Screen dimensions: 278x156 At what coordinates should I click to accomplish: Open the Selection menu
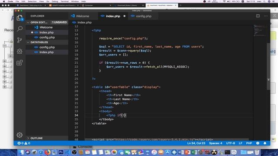tap(32, 1)
